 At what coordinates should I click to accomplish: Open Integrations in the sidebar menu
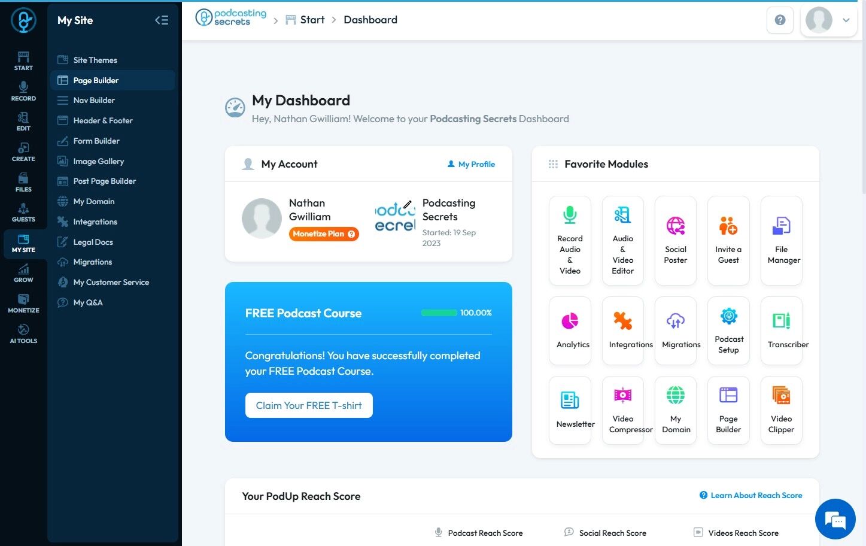[113, 222]
